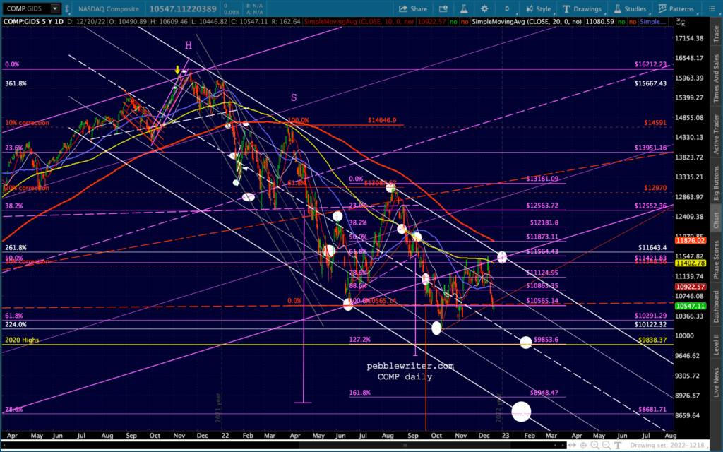Open the COMP:GIDS symbol dropdown arrow
723x452 pixels.
(x=55, y=8)
